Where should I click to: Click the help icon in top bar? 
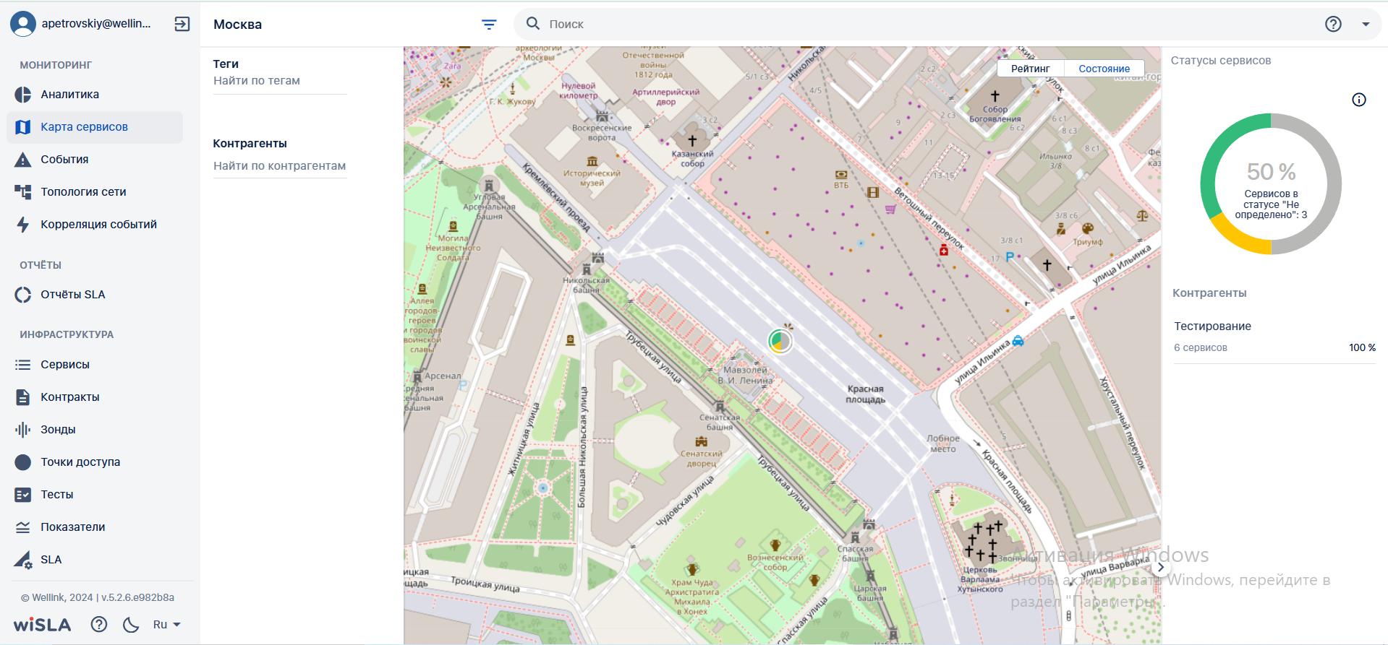1333,24
